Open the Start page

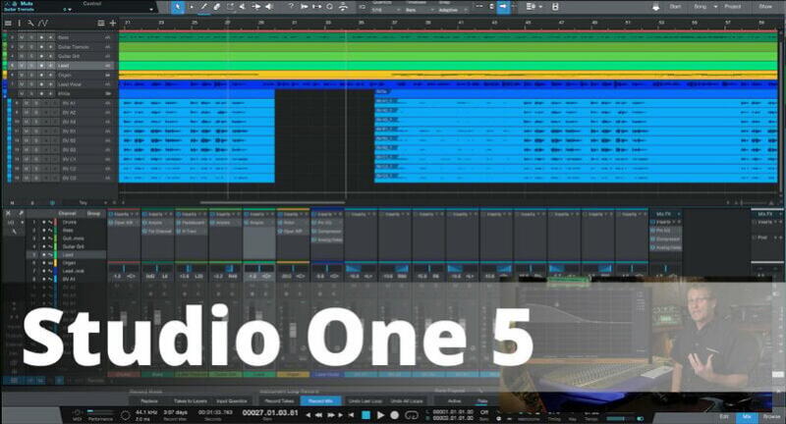tap(675, 7)
